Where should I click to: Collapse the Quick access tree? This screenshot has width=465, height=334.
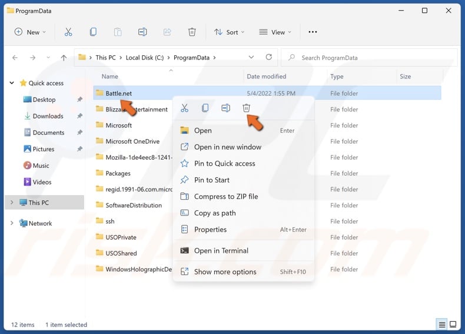pos(12,83)
